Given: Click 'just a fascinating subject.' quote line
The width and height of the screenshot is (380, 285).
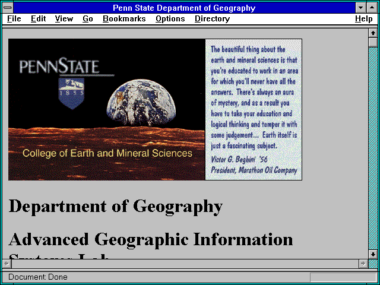Looking at the screenshot, I should [243, 145].
